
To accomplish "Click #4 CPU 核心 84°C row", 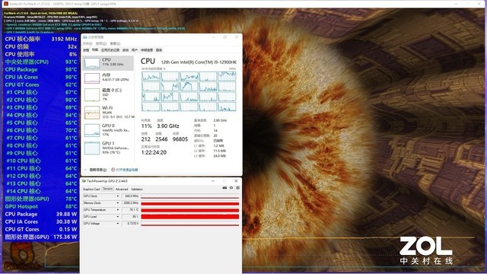I will coord(40,115).
